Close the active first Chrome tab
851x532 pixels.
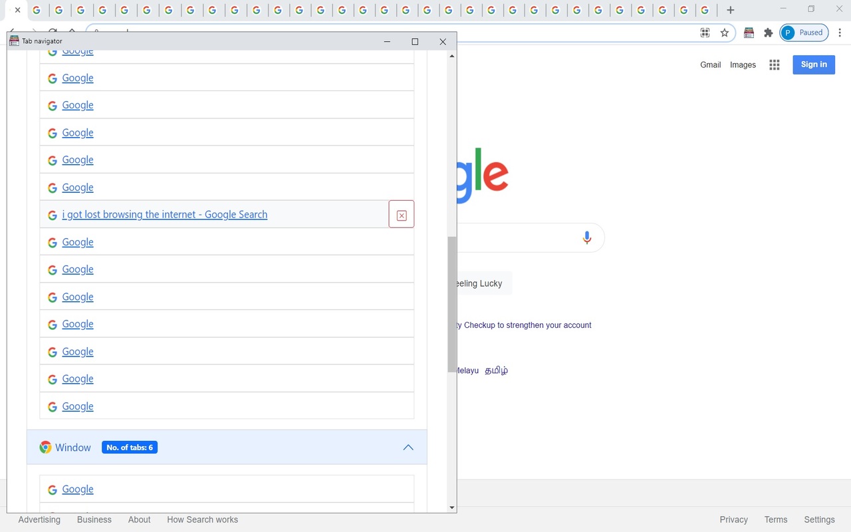click(x=18, y=10)
